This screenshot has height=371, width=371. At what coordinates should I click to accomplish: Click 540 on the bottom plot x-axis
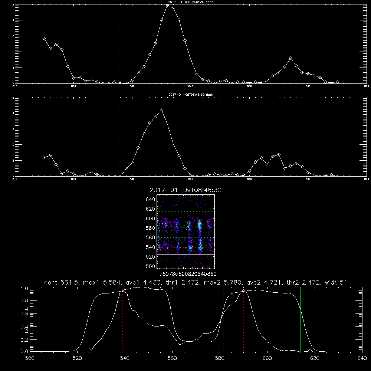125,358
